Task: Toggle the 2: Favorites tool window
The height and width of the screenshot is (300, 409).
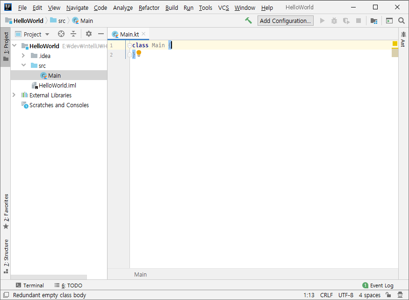Action: 6,212
